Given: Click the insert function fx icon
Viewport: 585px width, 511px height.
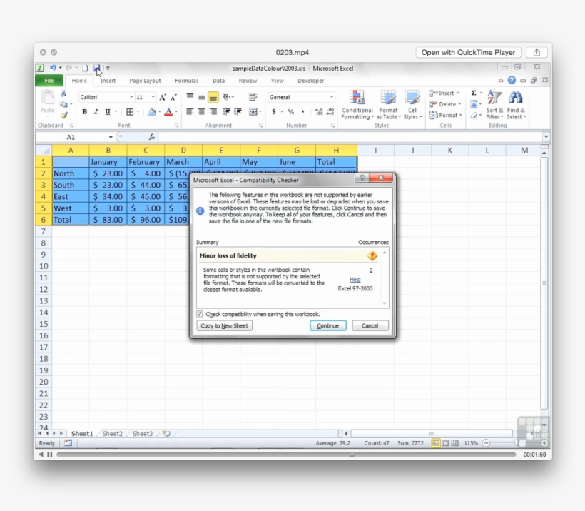Looking at the screenshot, I should coord(152,137).
